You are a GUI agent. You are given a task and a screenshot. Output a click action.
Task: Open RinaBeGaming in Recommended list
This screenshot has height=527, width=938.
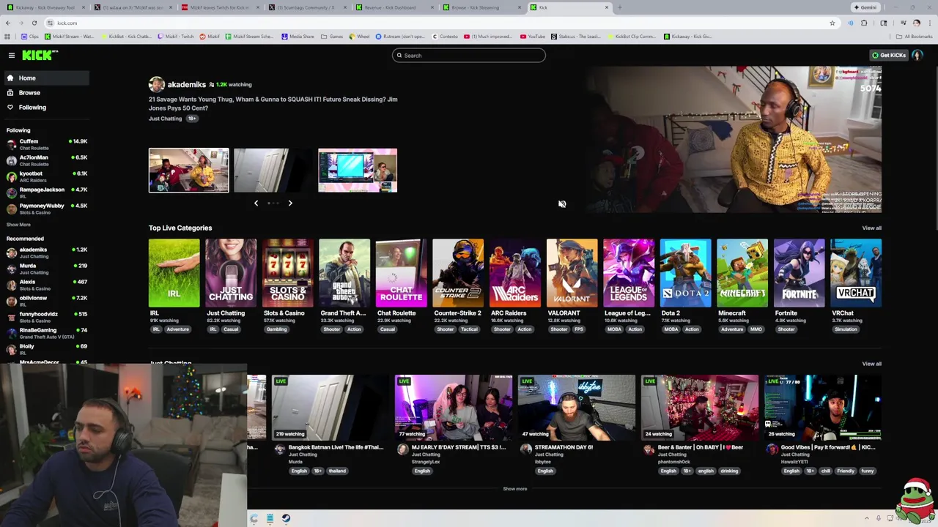(46, 333)
